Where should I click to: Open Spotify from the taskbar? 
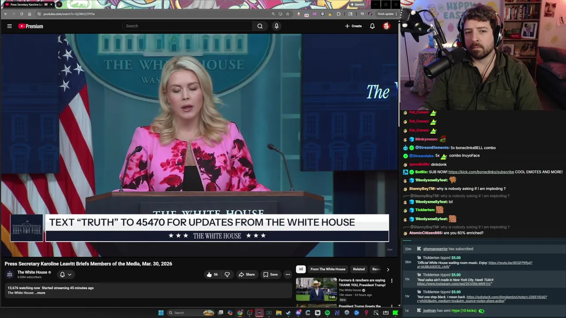coord(327,313)
